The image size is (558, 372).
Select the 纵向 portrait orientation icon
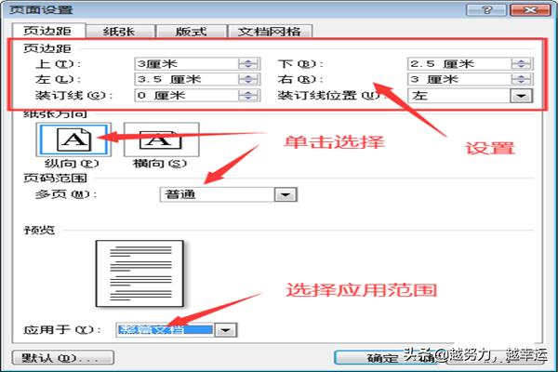click(73, 139)
